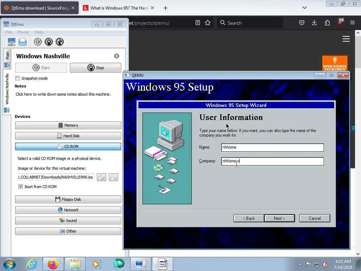The height and width of the screenshot is (271, 361).
Task: Click the taskbar clock showing 4:15 AM
Action: click(343, 264)
